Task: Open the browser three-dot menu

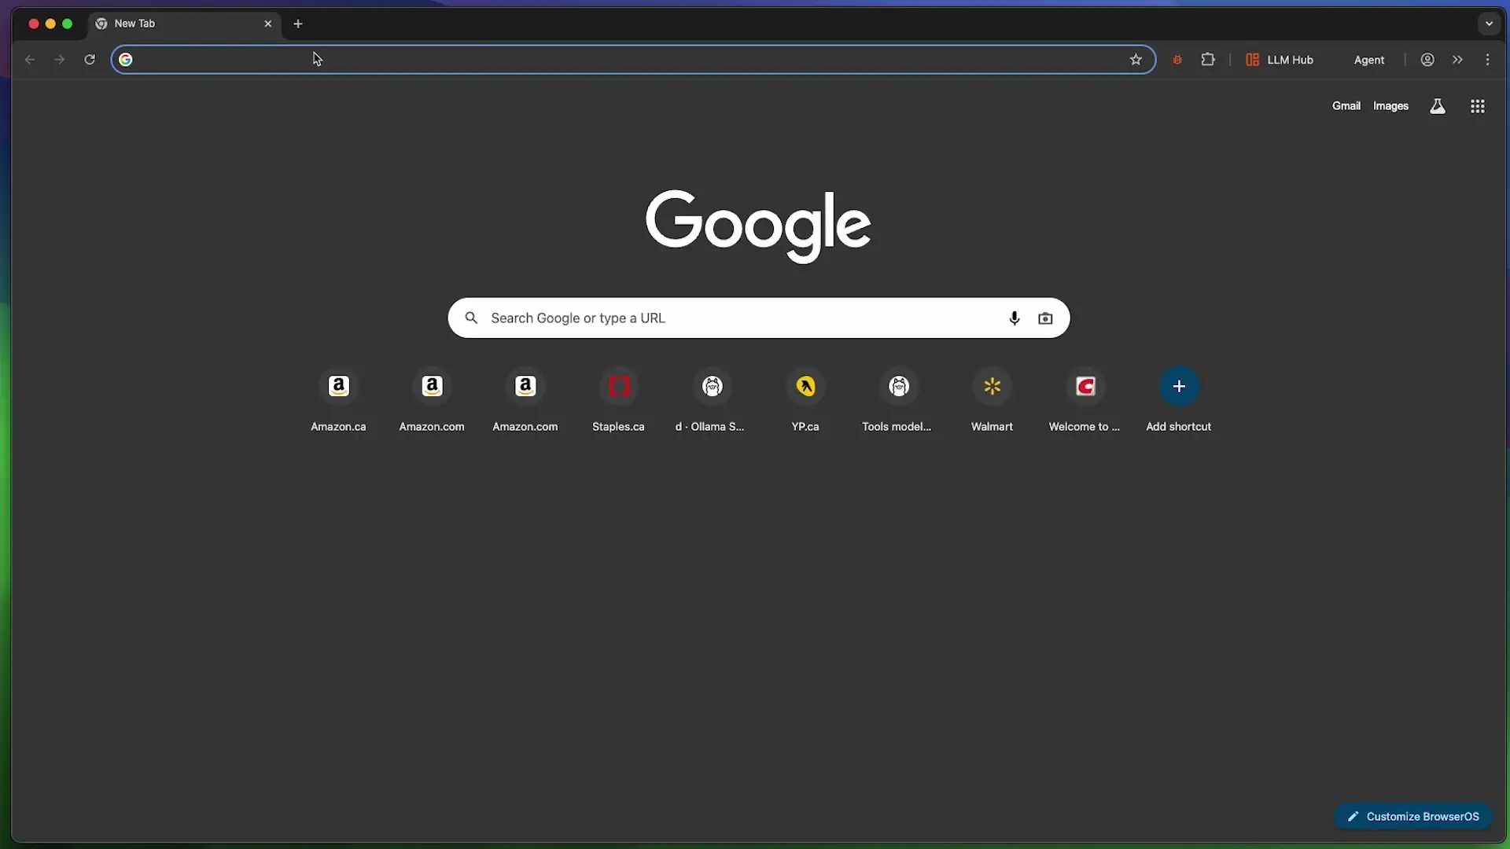Action: point(1487,60)
